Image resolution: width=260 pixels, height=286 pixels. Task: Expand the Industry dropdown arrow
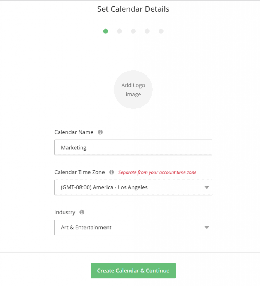click(206, 227)
